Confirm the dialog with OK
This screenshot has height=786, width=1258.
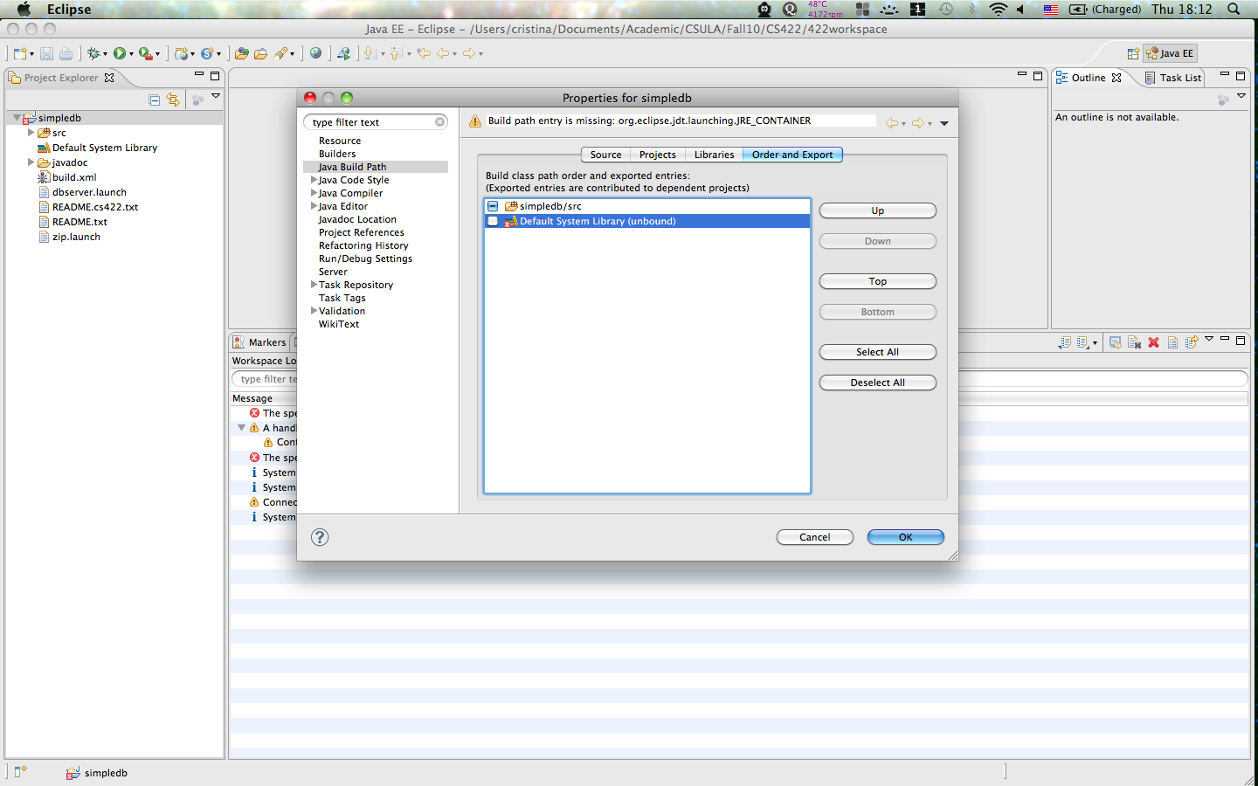905,537
